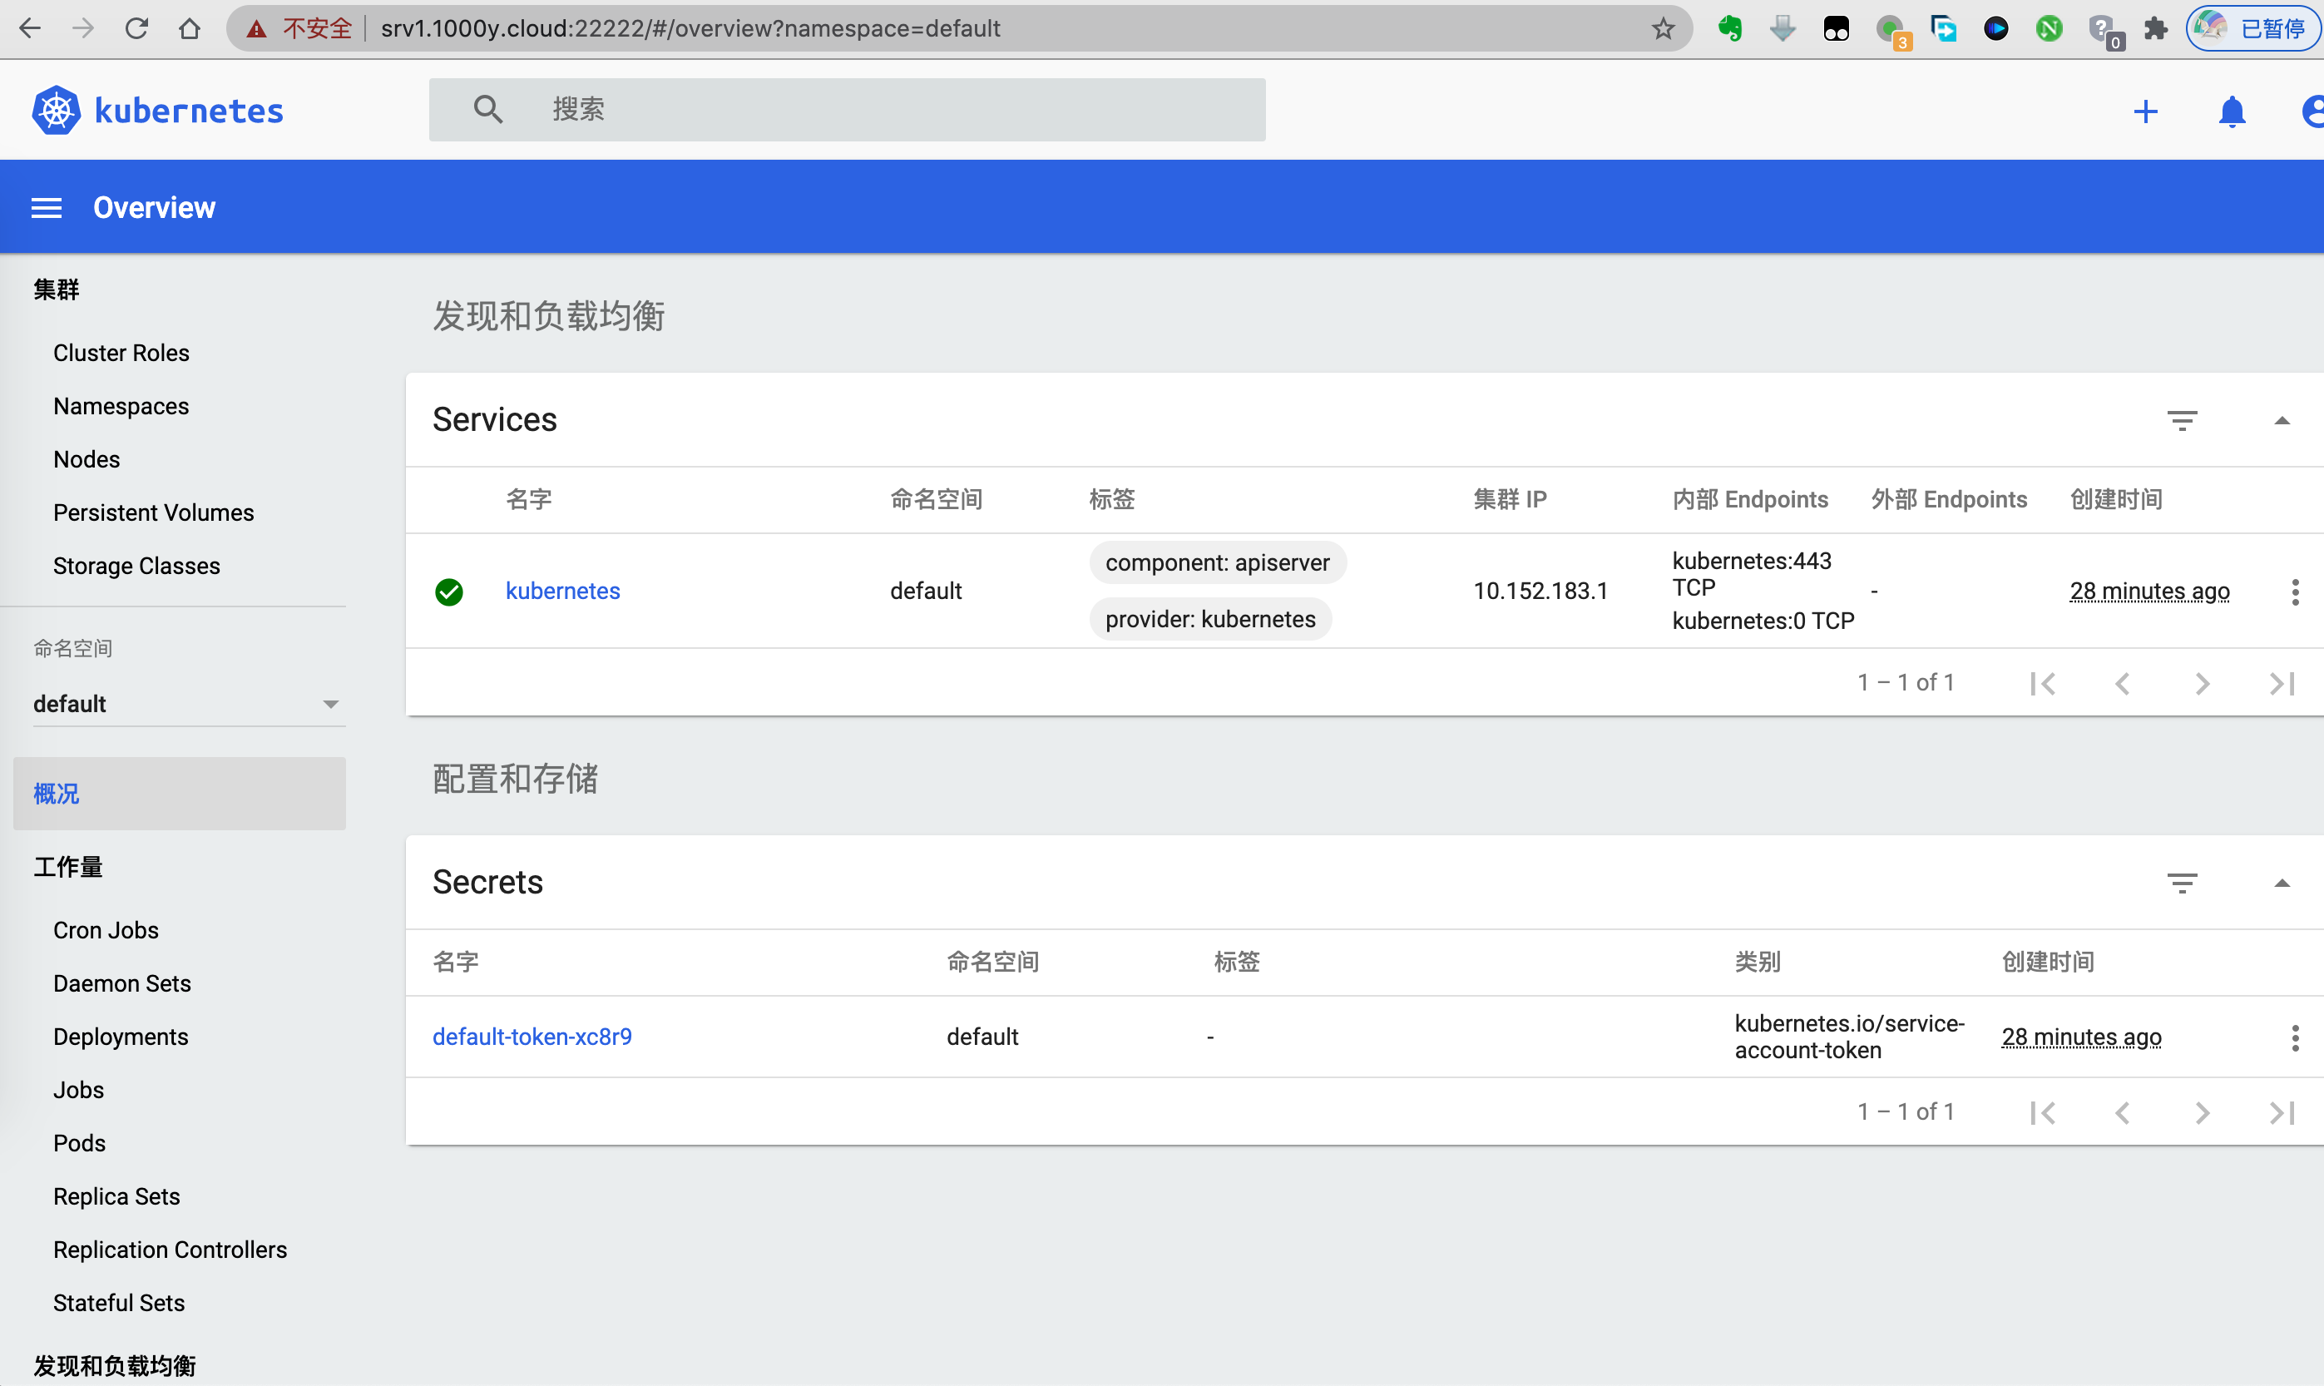The height and width of the screenshot is (1386, 2324).
Task: Click cluster IP 10.152.183.1
Action: pyautogui.click(x=1540, y=592)
